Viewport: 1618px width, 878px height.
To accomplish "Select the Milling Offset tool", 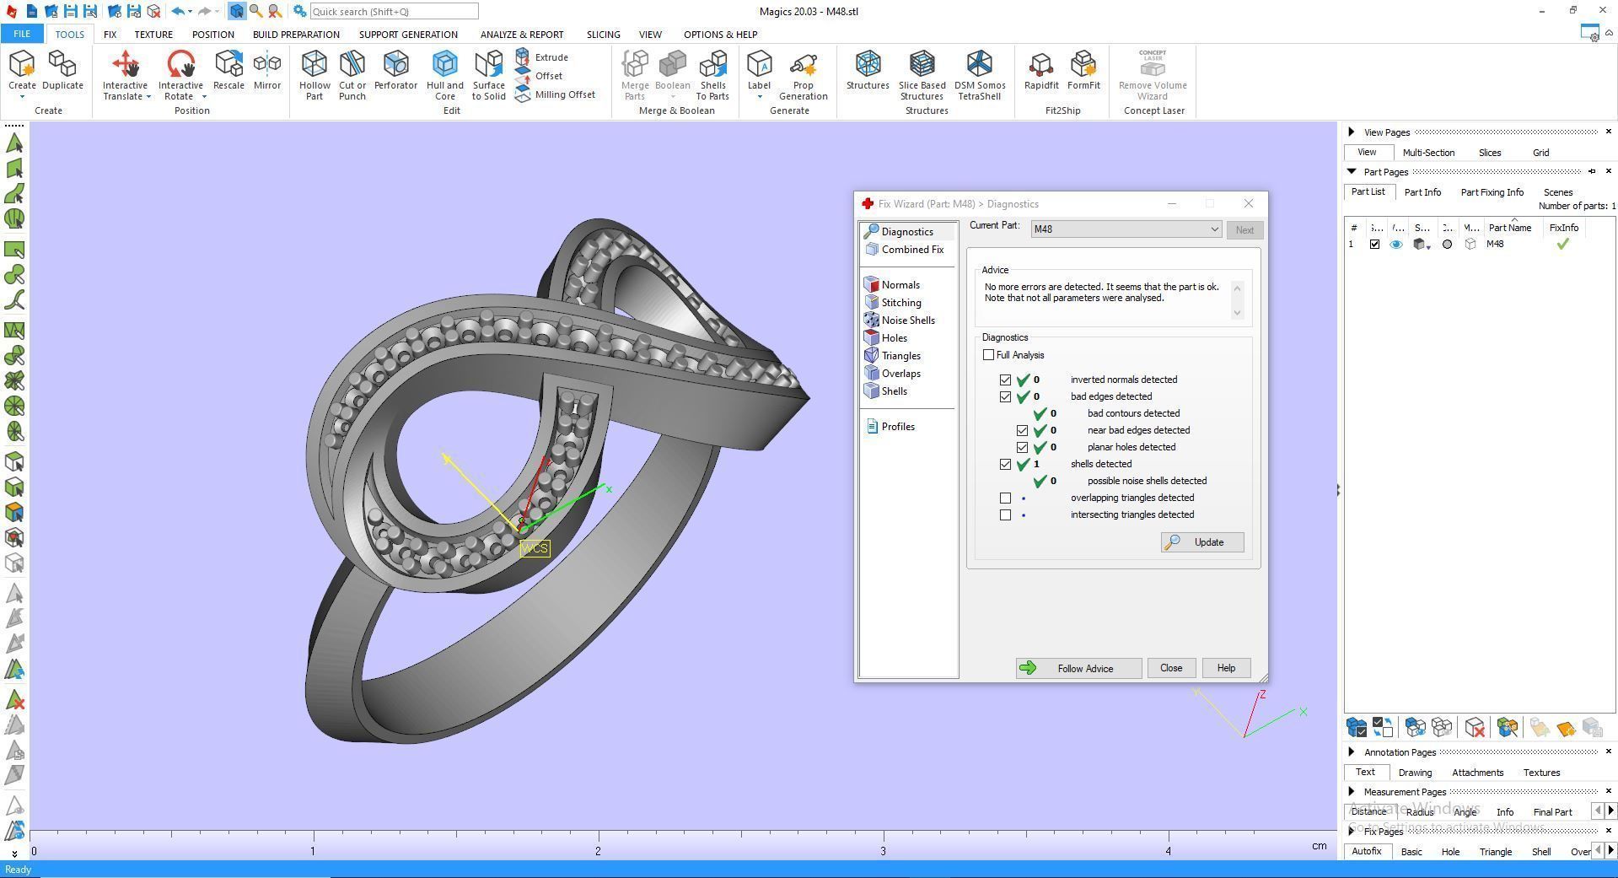I will pyautogui.click(x=556, y=94).
